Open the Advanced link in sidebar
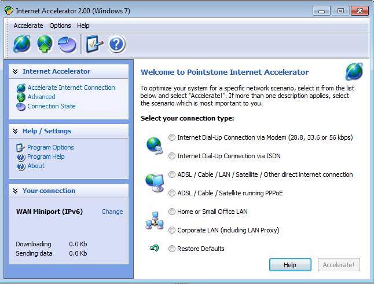 coord(41,97)
